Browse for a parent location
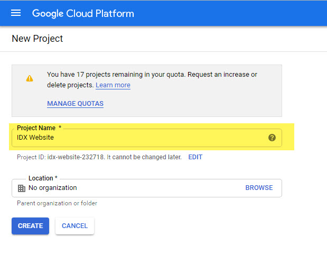This screenshot has width=327, height=254. pos(259,188)
